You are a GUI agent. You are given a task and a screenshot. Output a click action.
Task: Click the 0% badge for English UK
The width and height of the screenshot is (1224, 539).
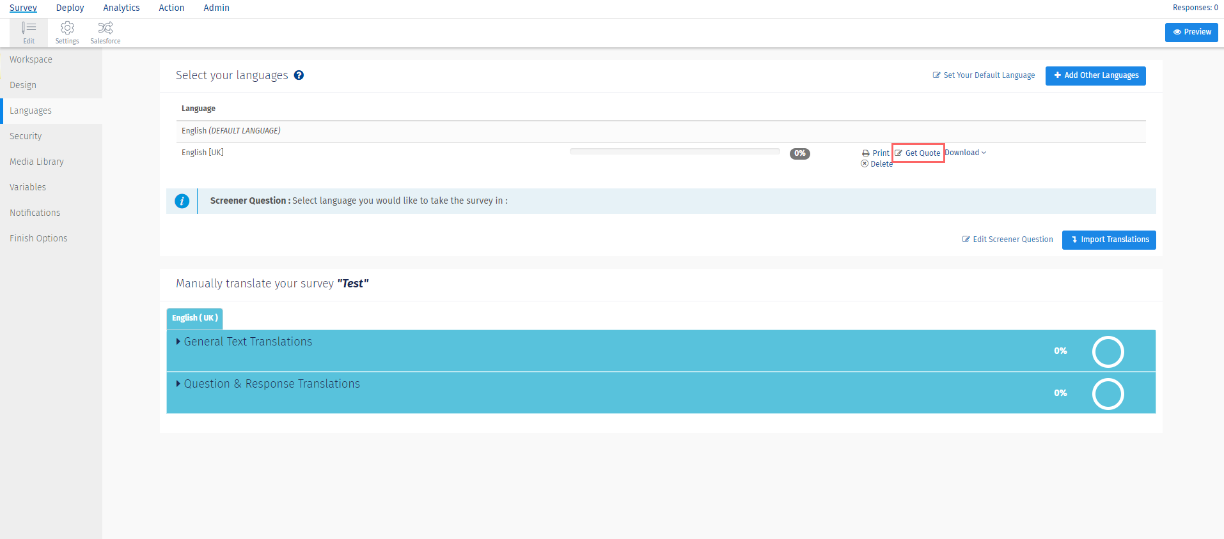coord(800,153)
